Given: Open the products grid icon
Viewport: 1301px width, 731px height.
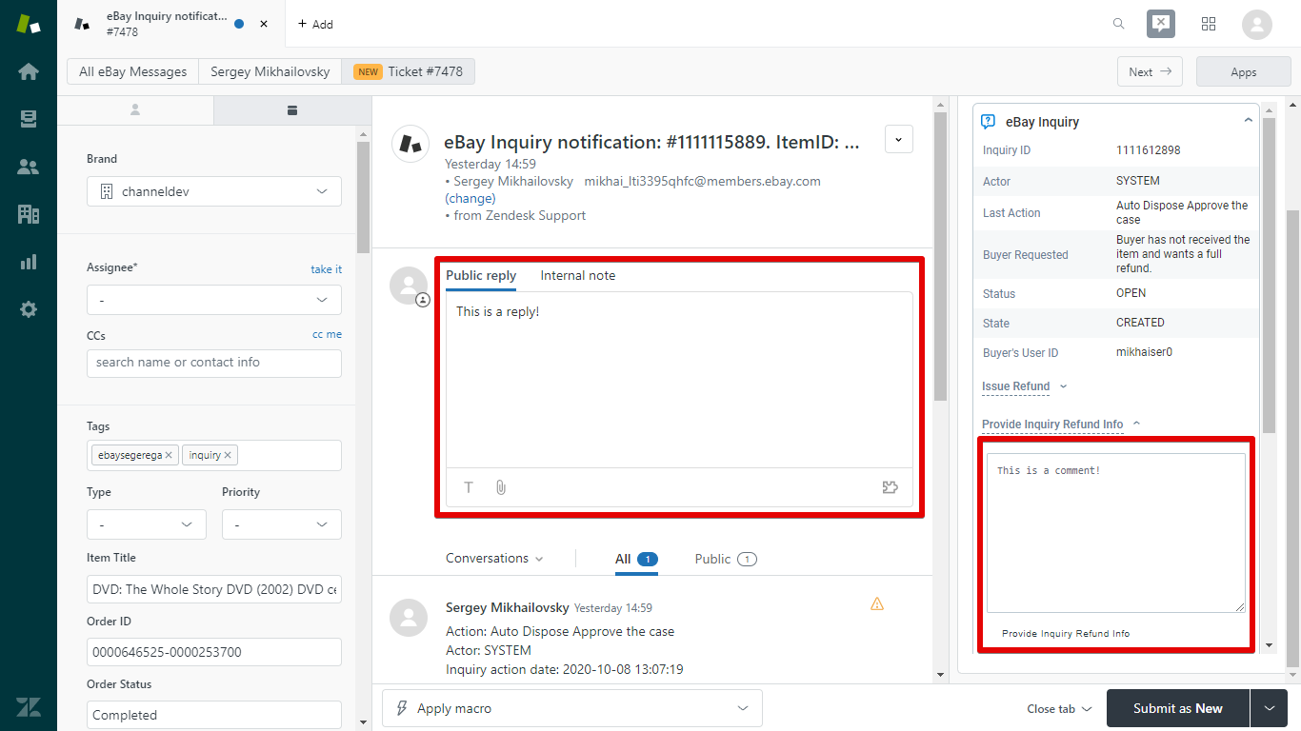Looking at the screenshot, I should pyautogui.click(x=1209, y=24).
